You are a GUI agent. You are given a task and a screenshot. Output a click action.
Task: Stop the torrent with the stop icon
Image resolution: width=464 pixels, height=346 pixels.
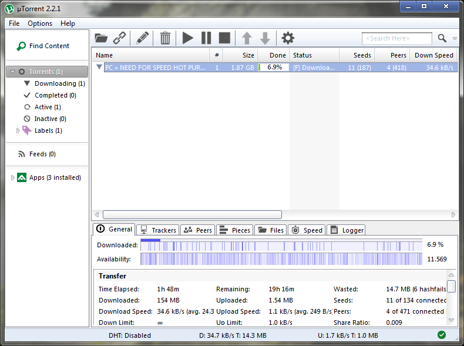point(224,38)
